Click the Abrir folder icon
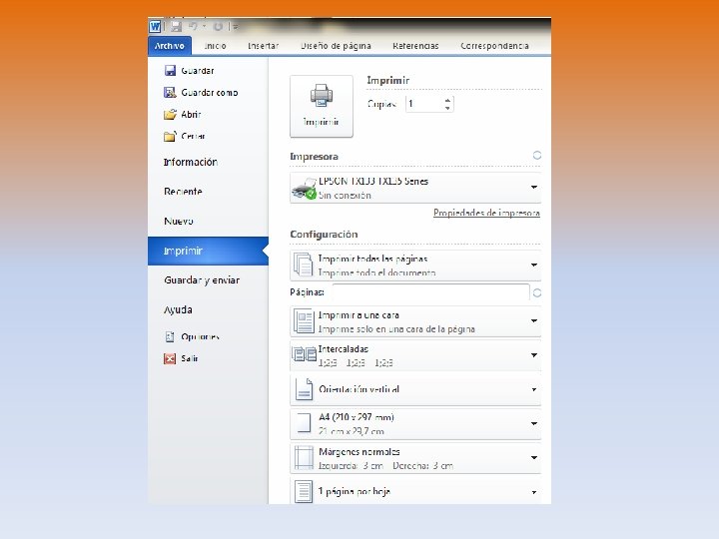This screenshot has height=539, width=719. tap(170, 114)
